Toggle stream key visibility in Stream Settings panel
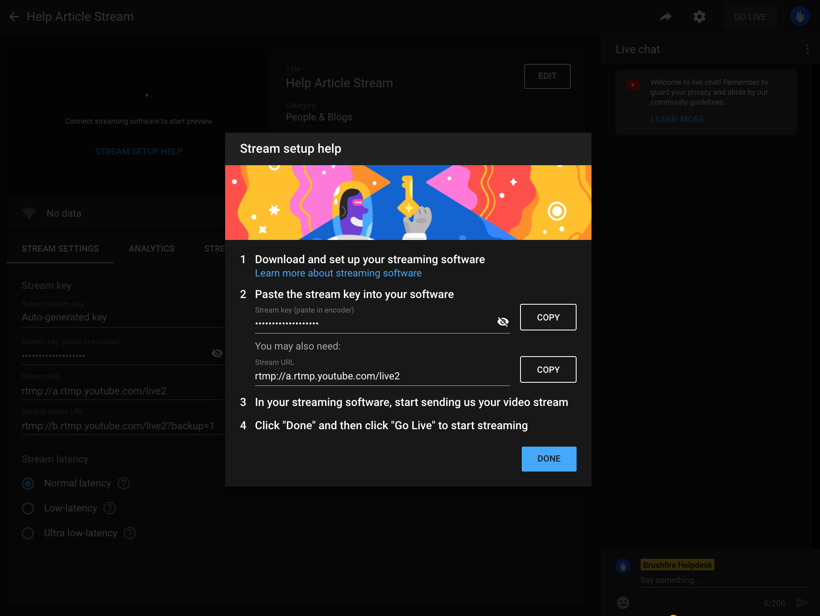Screen dimensions: 820x616 point(217,353)
